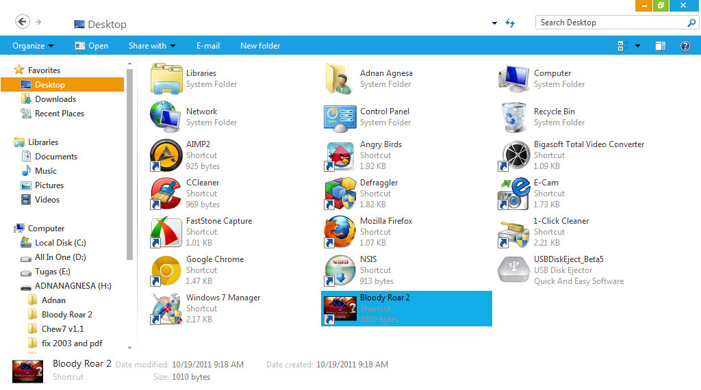Open Videos library in sidebar
The height and width of the screenshot is (390, 701).
pos(40,200)
